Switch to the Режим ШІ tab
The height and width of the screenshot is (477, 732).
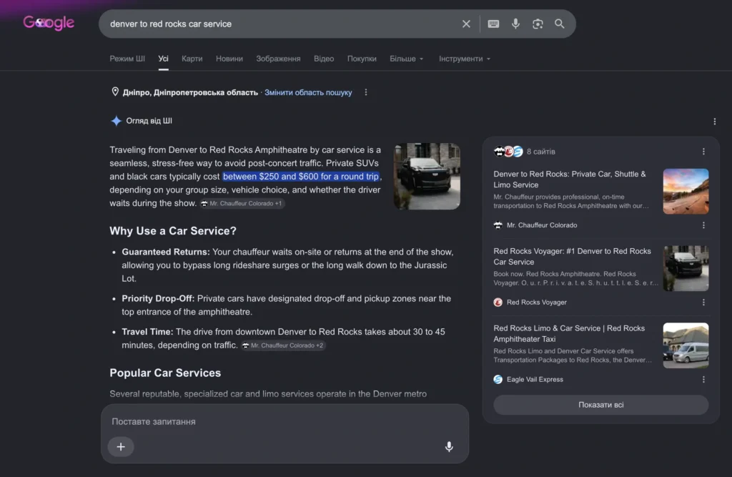[x=127, y=59]
